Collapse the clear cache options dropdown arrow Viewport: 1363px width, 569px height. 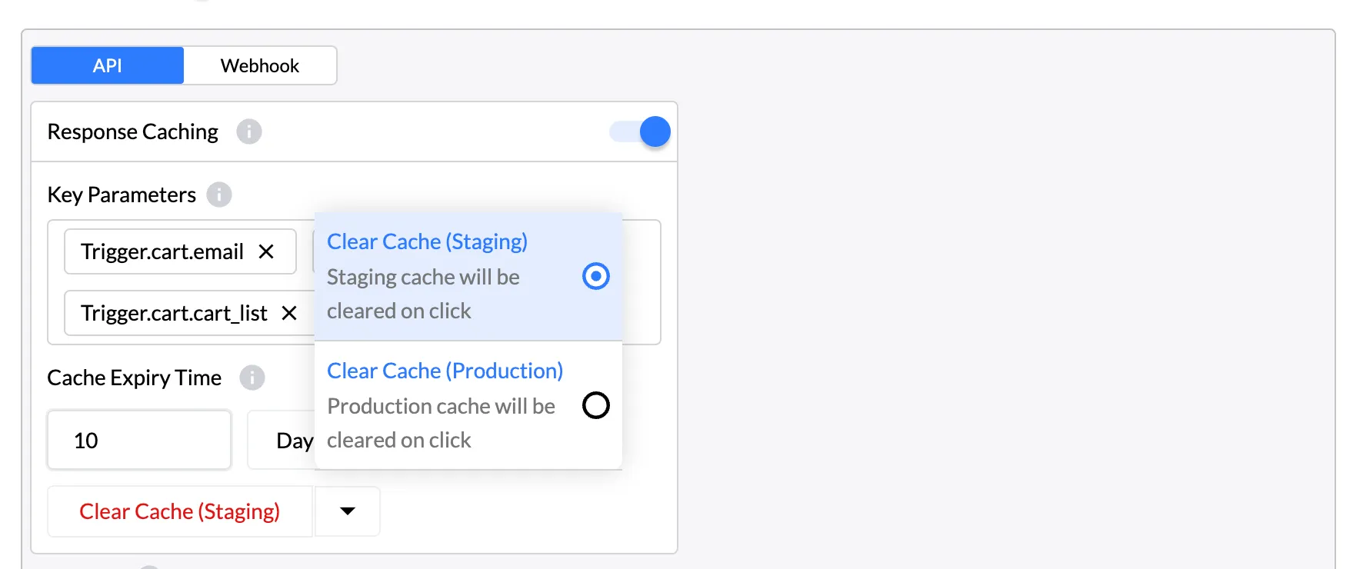click(348, 511)
